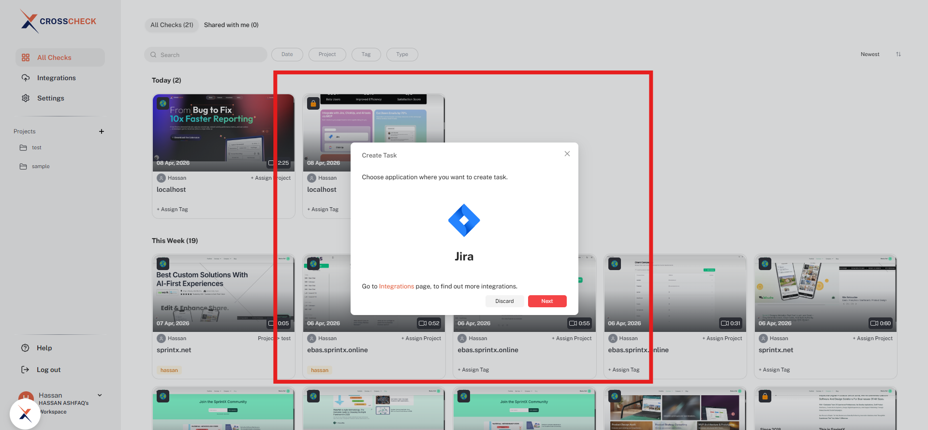The height and width of the screenshot is (430, 928).
Task: Open the All Checks grid icon
Action: [x=26, y=57]
